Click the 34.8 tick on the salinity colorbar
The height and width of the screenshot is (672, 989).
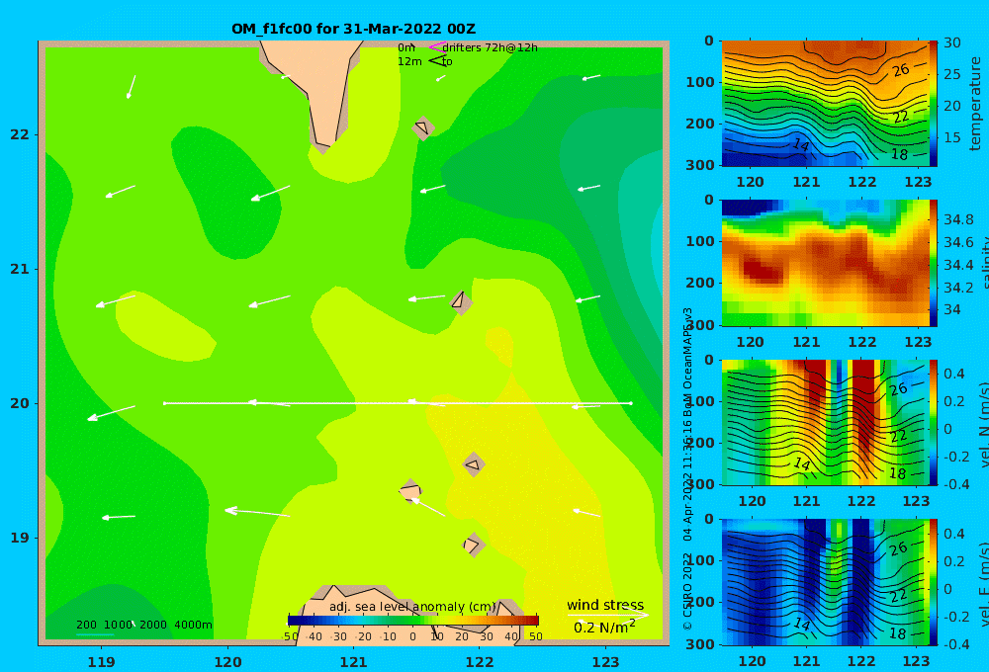coord(958,219)
